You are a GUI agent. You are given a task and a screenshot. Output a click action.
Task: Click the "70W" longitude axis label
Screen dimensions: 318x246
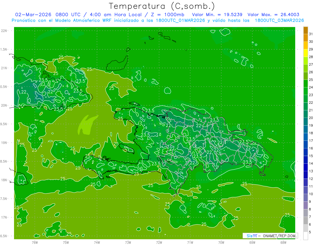point(221,242)
